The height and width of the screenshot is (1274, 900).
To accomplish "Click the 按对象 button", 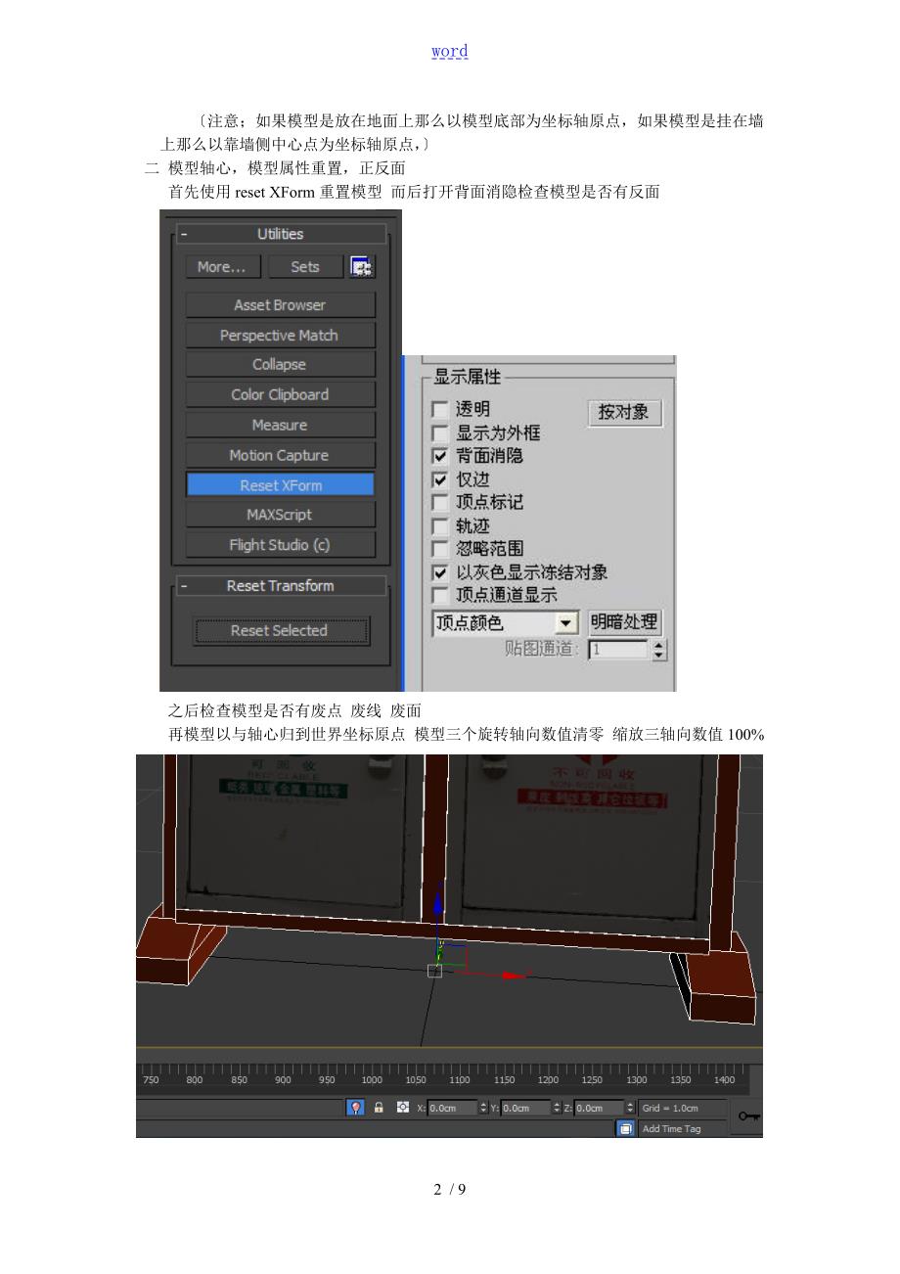I will pyautogui.click(x=624, y=413).
